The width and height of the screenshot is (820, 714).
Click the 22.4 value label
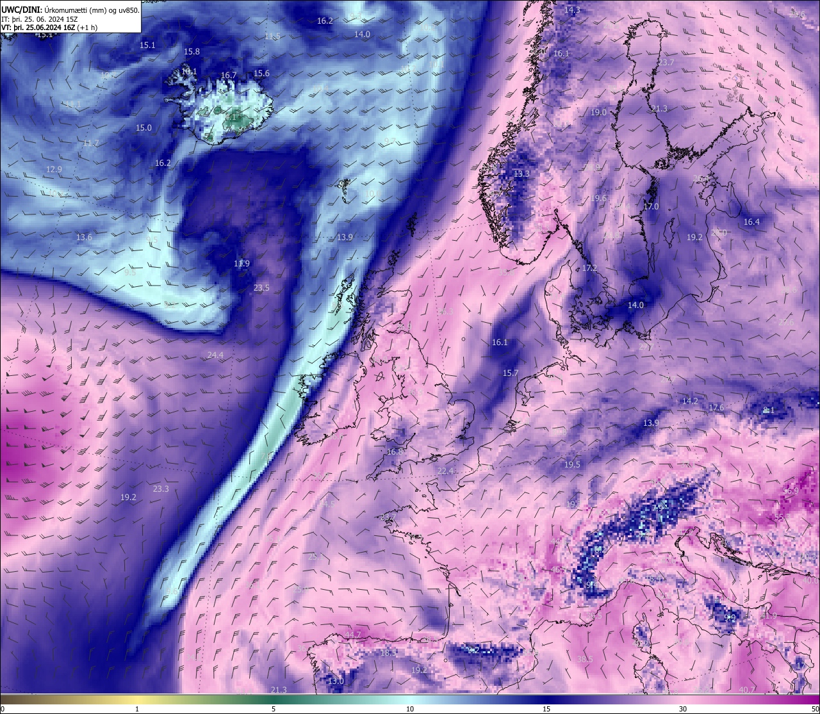pyautogui.click(x=445, y=471)
